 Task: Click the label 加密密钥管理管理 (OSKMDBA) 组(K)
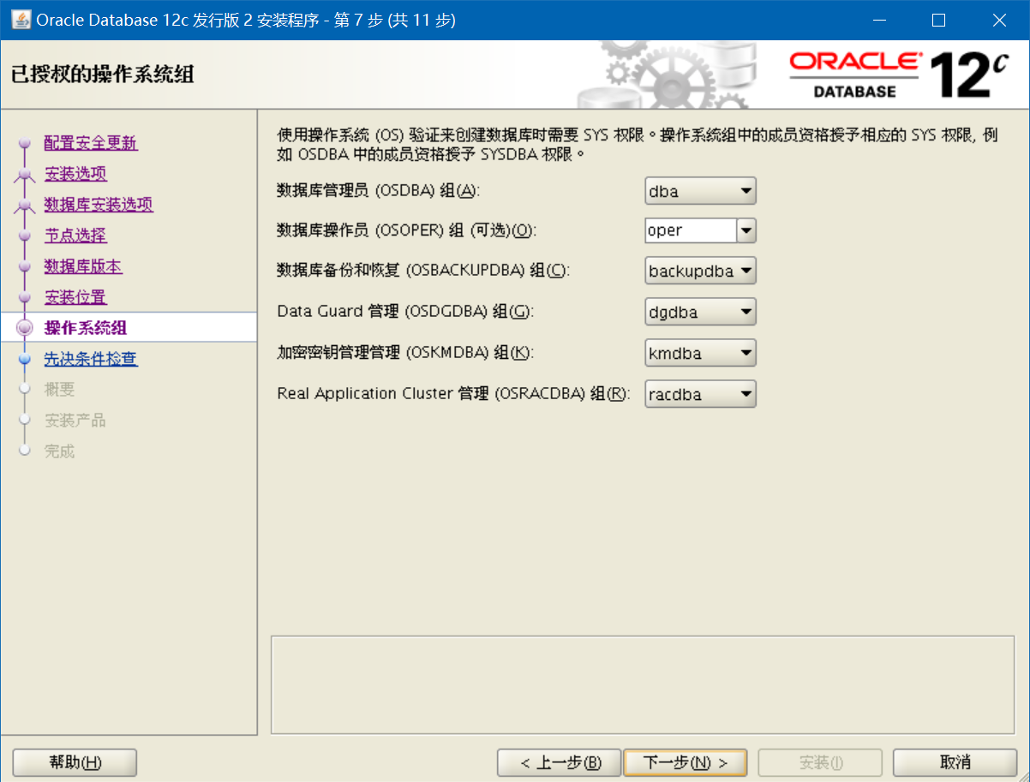(x=404, y=352)
